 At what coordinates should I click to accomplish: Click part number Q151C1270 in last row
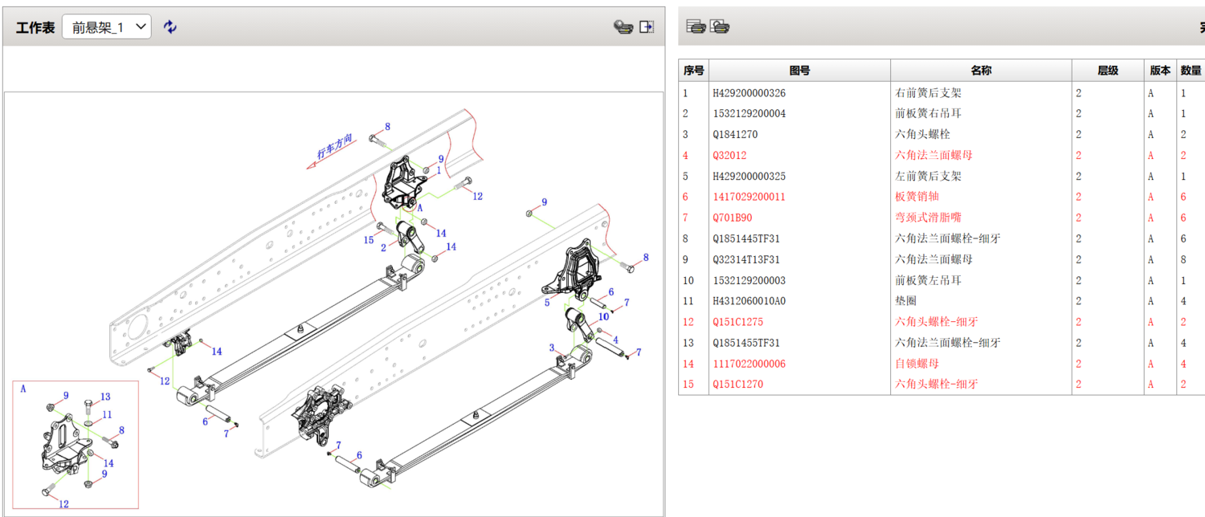tap(737, 385)
